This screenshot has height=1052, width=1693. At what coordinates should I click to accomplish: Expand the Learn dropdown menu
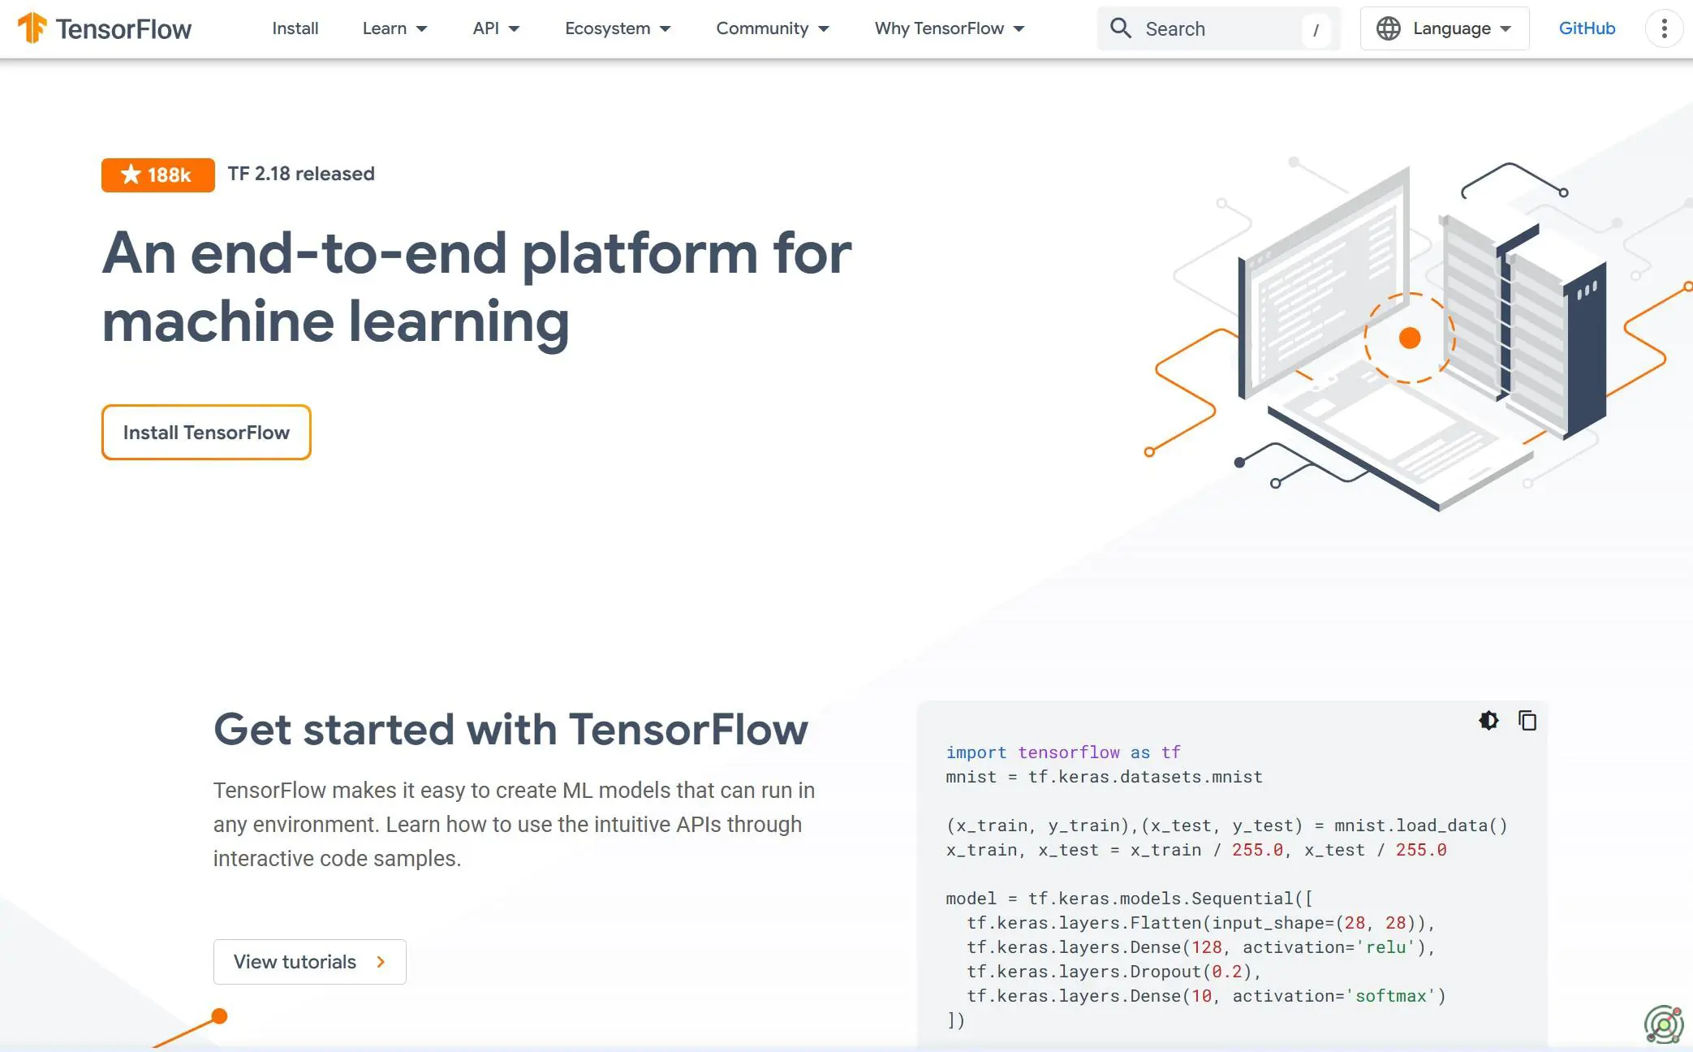click(394, 28)
